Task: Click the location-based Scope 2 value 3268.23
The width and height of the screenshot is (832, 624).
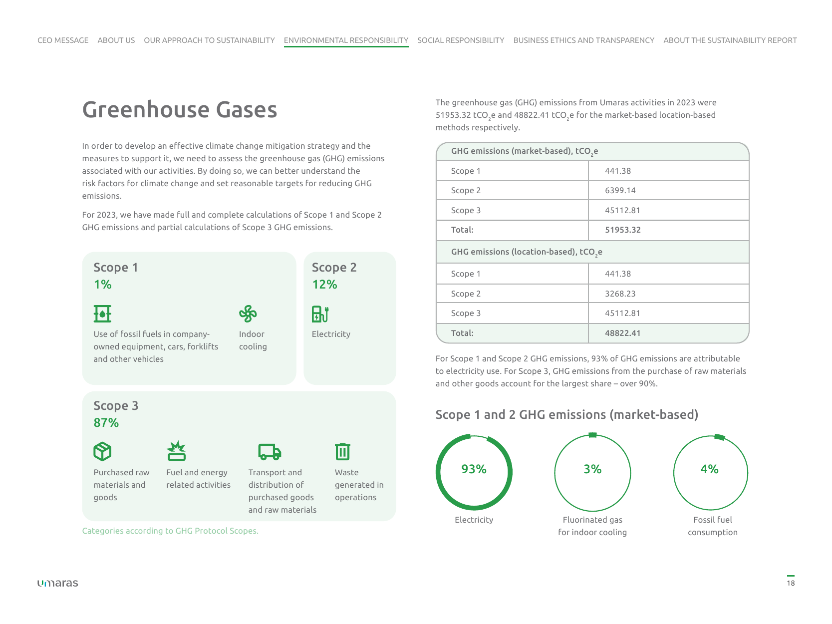Action: [620, 294]
